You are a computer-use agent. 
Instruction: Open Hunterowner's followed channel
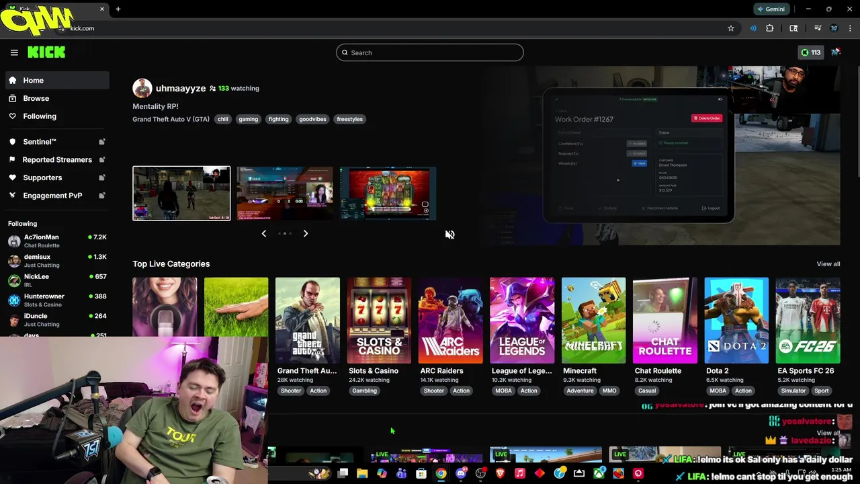pyautogui.click(x=57, y=300)
